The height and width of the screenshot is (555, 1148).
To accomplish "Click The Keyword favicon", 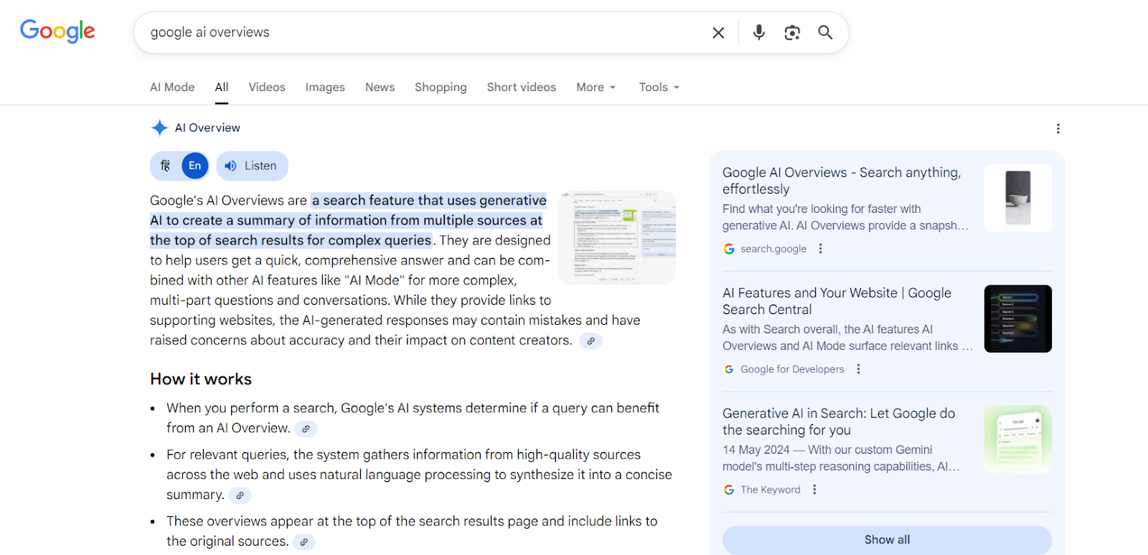I will (729, 490).
